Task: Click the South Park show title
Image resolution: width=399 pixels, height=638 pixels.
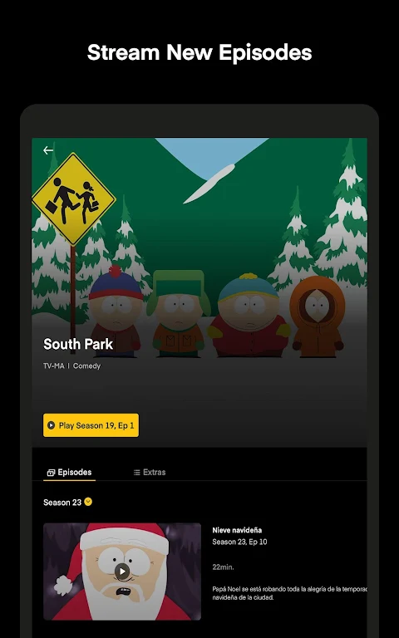Action: point(78,344)
